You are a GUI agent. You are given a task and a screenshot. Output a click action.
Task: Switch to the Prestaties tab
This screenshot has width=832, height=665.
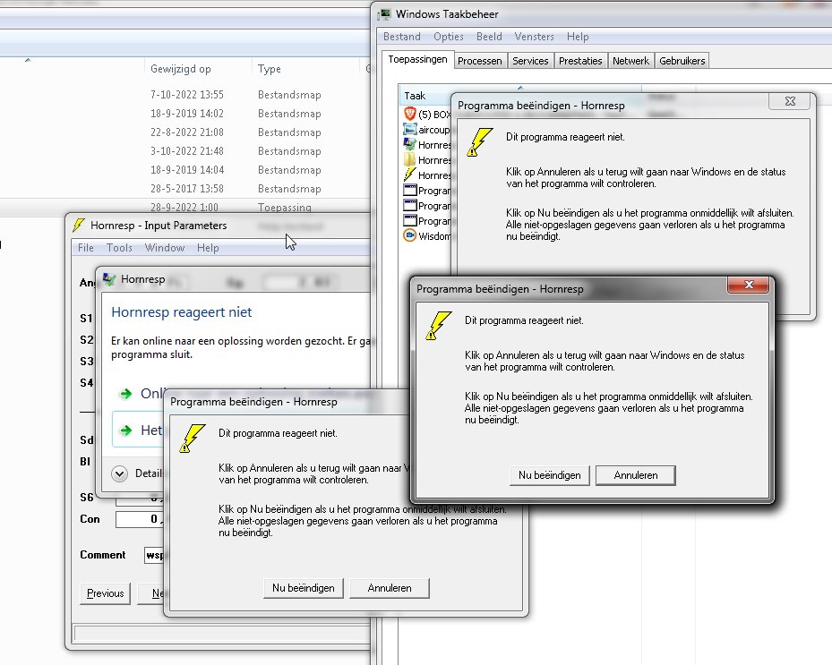(x=580, y=61)
